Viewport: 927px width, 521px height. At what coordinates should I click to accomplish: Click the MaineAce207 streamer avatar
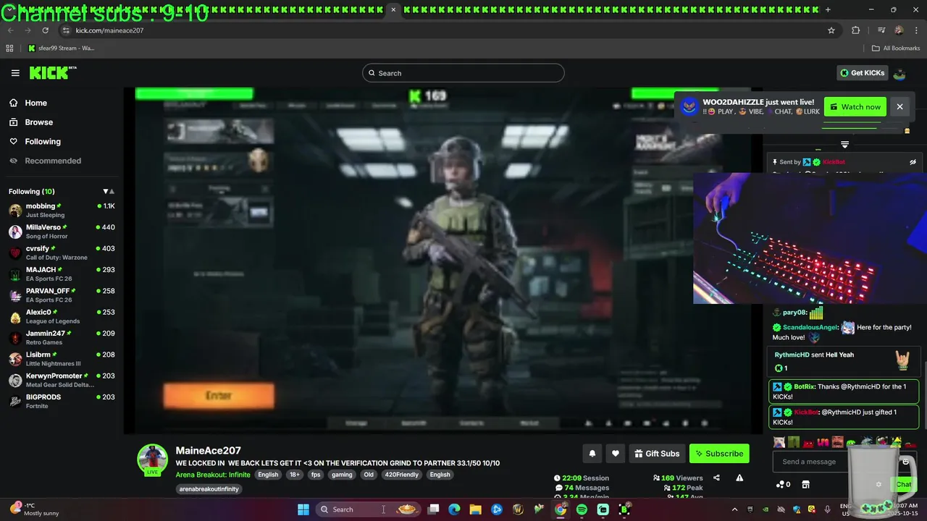click(x=153, y=459)
